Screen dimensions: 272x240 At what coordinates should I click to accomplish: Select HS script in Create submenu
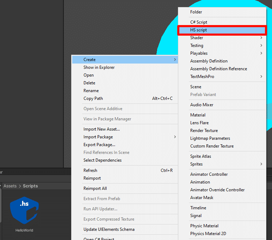click(222, 30)
